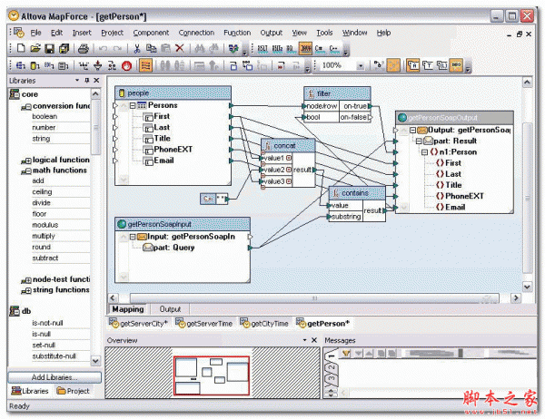The image size is (545, 419).
Task: Open the File menu
Action: [35, 33]
